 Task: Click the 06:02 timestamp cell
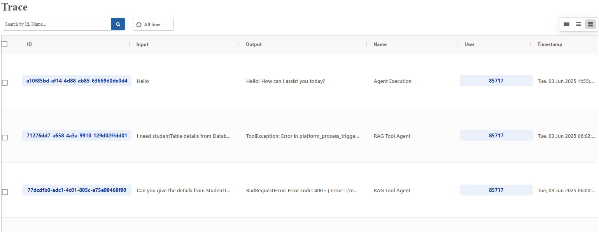(x=566, y=136)
